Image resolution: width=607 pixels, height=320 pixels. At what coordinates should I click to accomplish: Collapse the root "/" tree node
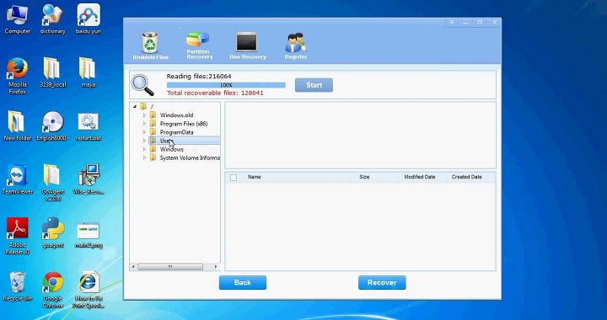point(134,106)
